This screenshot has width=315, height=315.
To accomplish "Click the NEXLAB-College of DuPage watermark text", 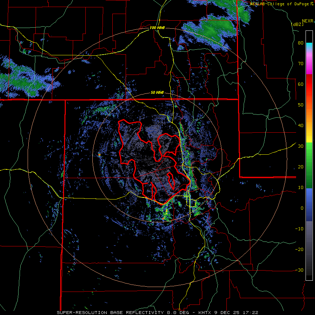I will [281, 4].
